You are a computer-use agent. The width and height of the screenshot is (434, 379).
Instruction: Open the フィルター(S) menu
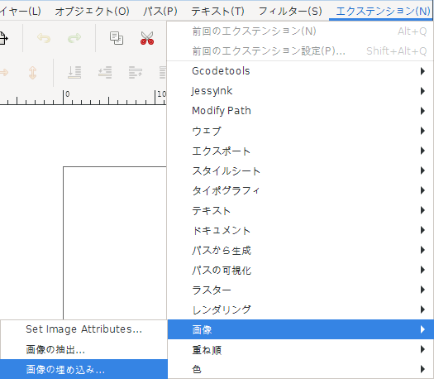pyautogui.click(x=290, y=11)
